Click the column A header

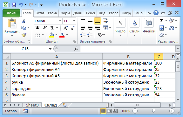tap(57, 57)
